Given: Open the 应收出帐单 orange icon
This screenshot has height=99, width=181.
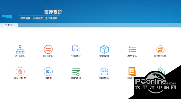Looking at the screenshot, I should pos(160,49).
